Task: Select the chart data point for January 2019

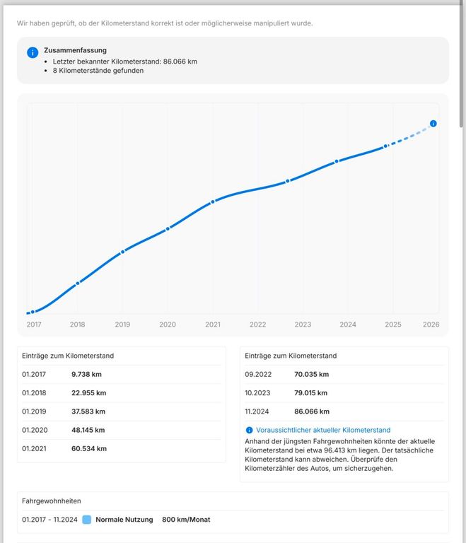Action: 123,251
